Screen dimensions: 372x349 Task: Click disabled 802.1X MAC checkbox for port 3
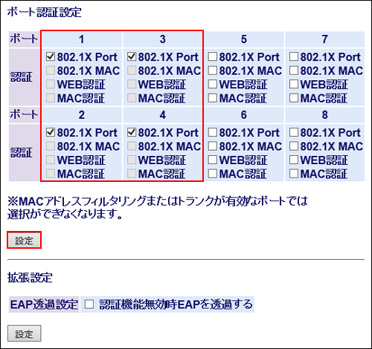(x=132, y=71)
